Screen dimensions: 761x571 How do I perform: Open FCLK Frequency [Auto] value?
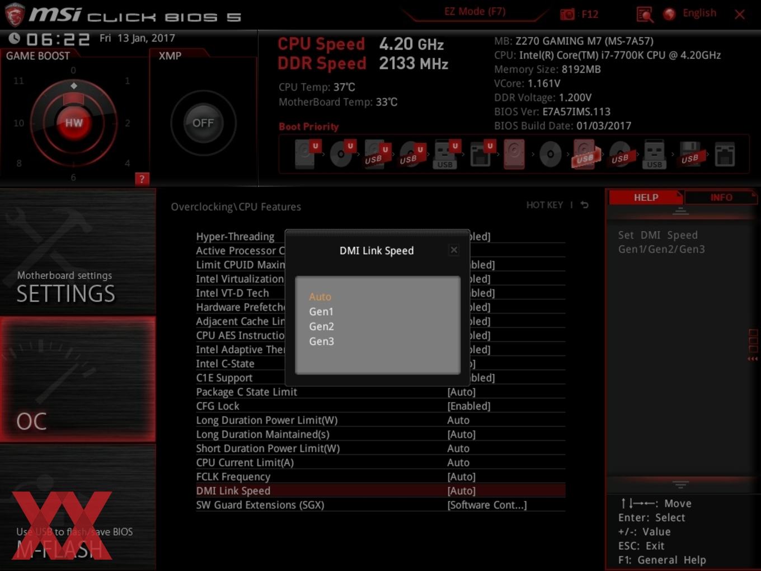click(461, 476)
